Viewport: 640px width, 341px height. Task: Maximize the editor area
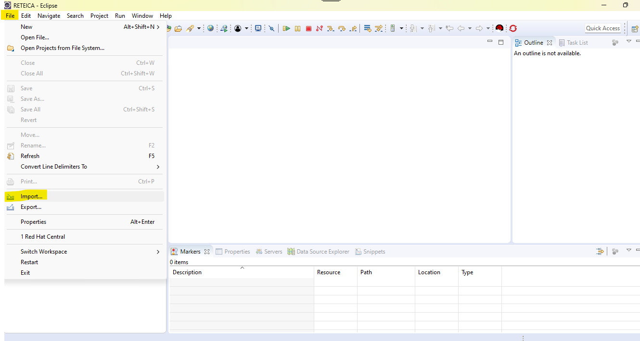coord(501,42)
